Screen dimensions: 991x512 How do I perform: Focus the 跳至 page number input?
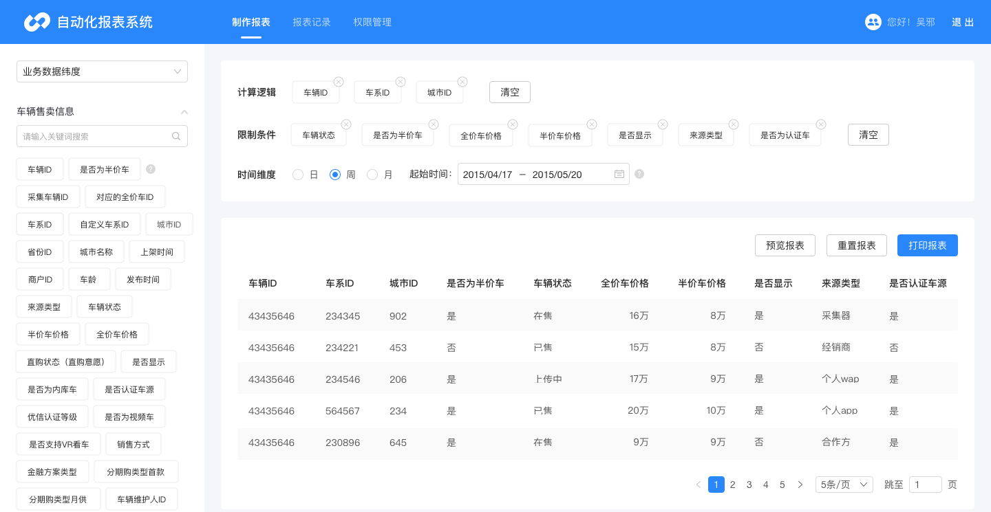tap(926, 485)
